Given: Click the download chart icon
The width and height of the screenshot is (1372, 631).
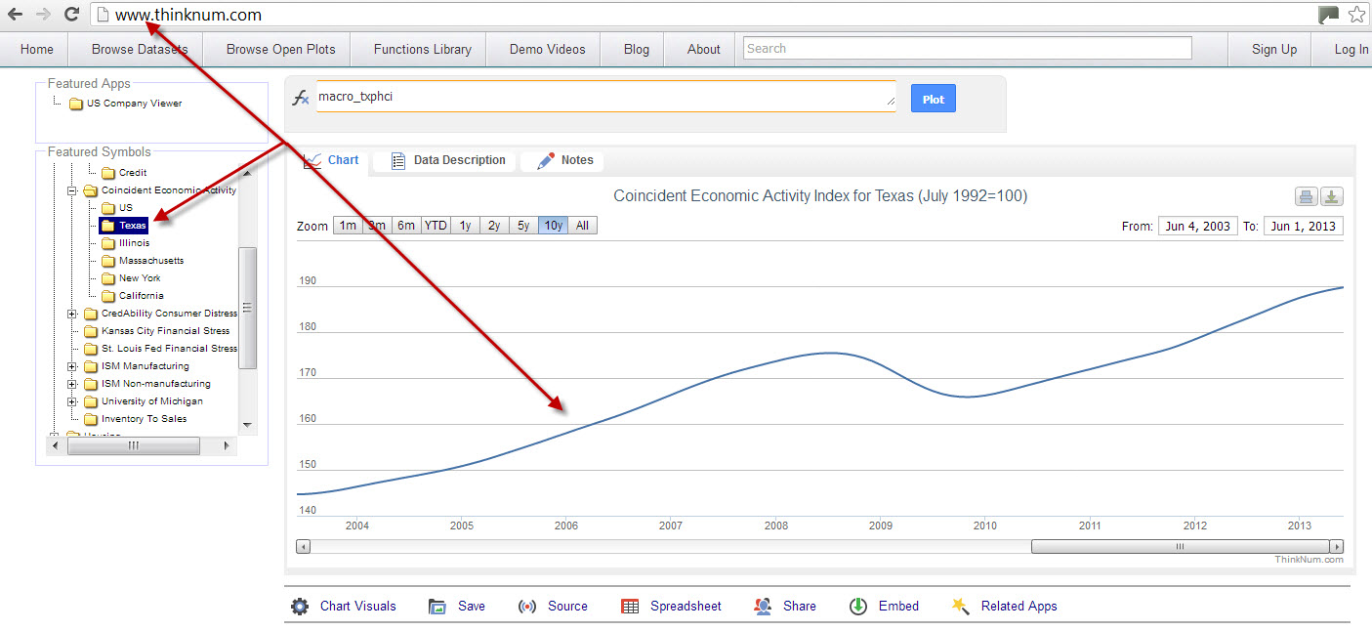Looking at the screenshot, I should (1331, 197).
